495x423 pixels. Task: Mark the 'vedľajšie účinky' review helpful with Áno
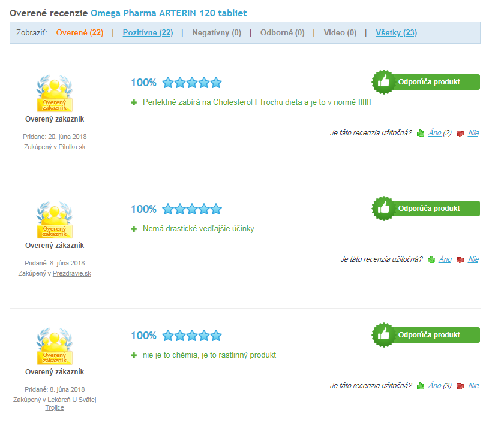coord(445,259)
